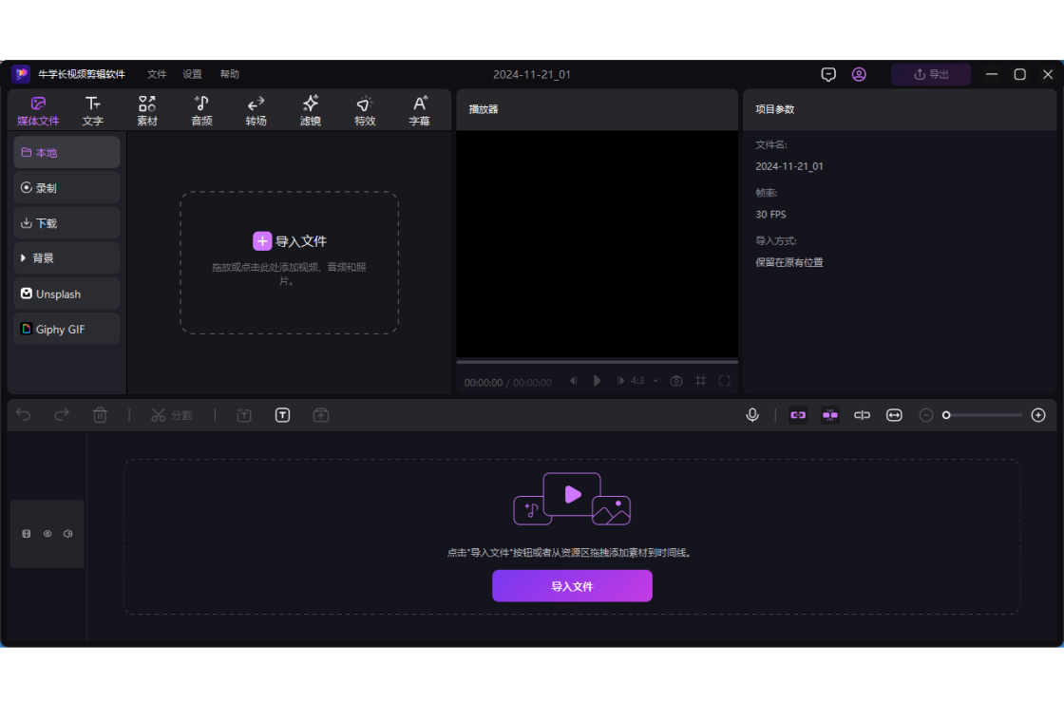Select 录制 in the media sidebar
The image size is (1064, 722).
[66, 188]
